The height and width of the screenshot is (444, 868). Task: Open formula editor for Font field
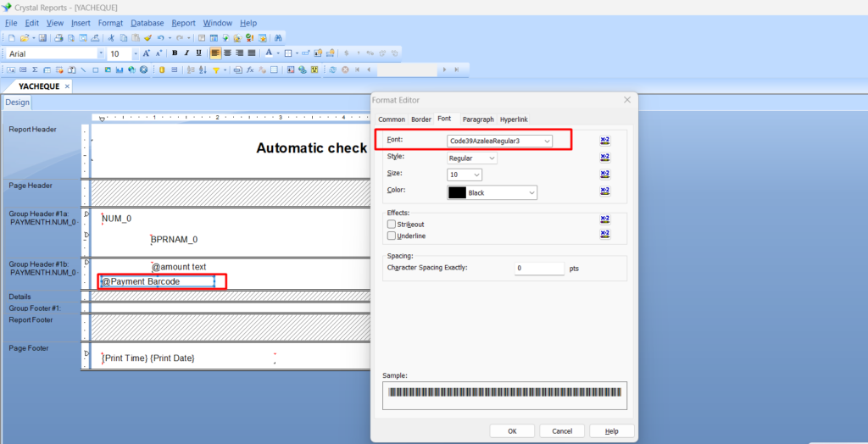pyautogui.click(x=605, y=141)
